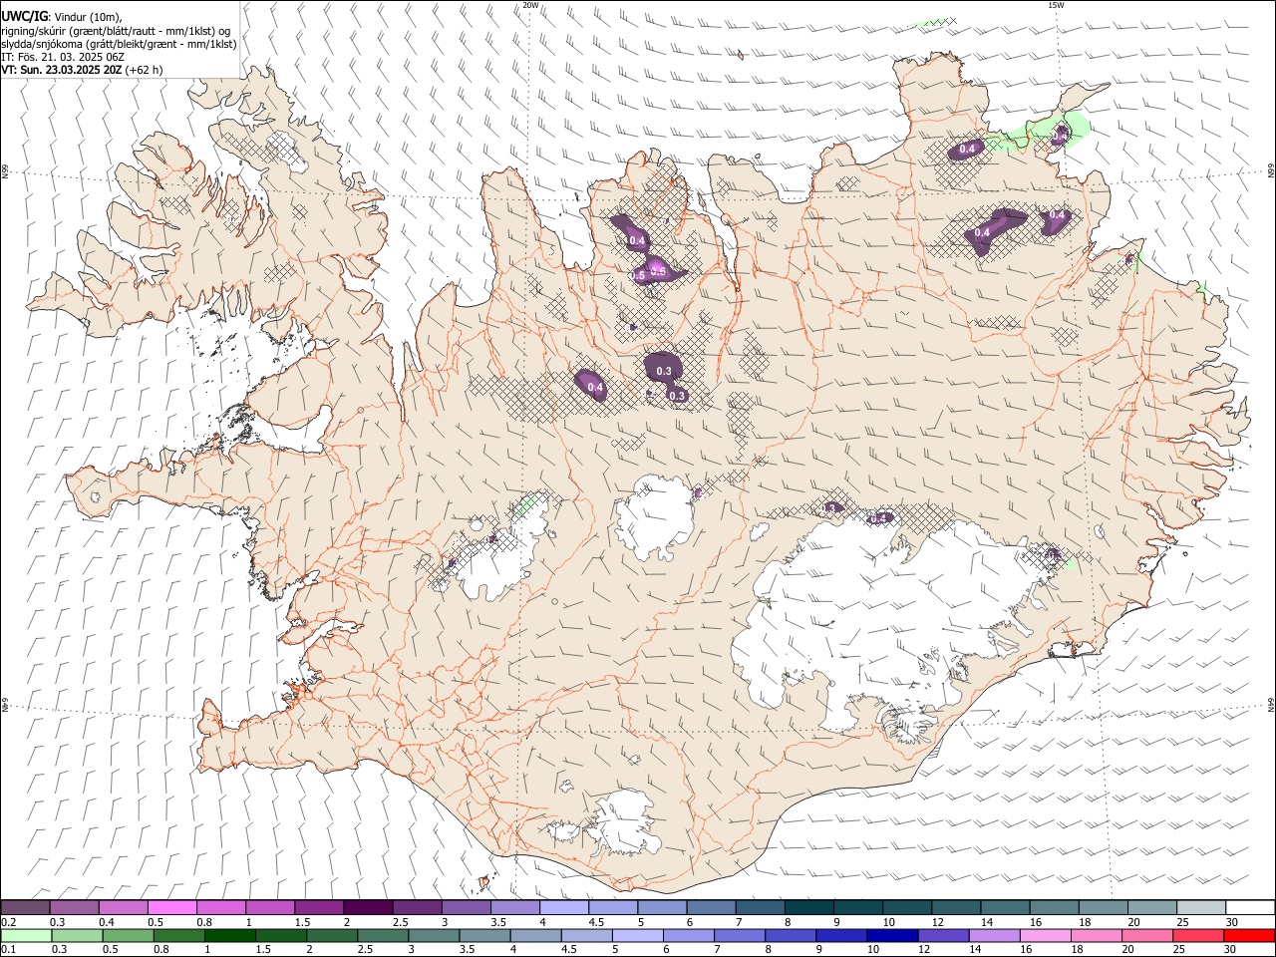Click the 'UWC/IG: Vindur (10m)' title text
This screenshot has height=957, width=1276.
62,17
